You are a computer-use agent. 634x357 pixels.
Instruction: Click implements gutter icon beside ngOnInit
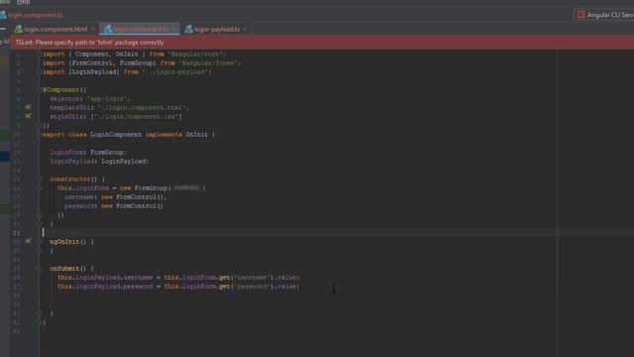[28, 241]
